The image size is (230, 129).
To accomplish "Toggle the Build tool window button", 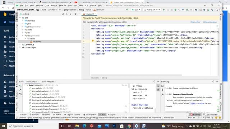I will tap(102, 115).
